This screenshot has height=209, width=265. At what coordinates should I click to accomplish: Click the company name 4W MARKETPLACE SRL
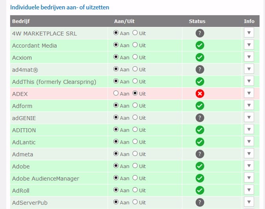pos(44,33)
